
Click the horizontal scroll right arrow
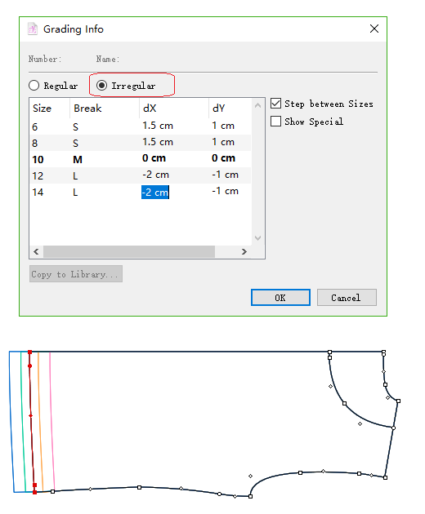point(244,251)
